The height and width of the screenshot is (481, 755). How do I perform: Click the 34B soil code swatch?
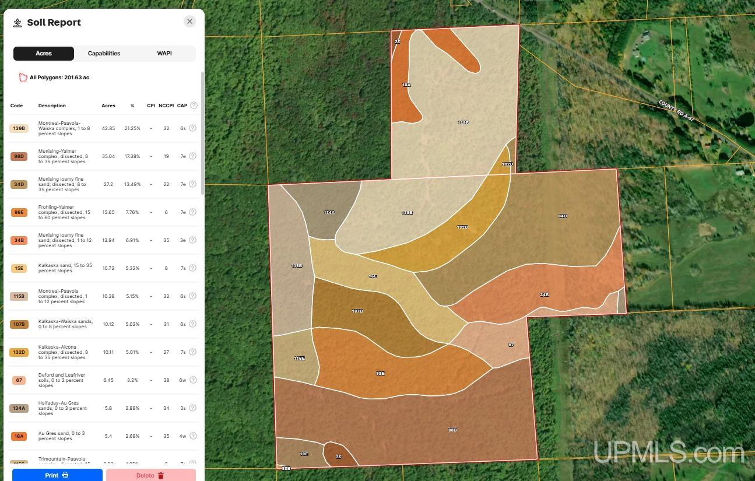[19, 240]
